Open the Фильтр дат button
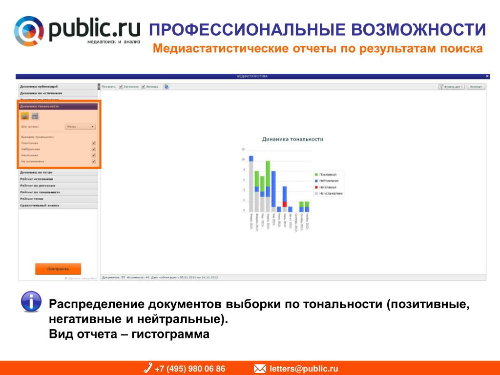The height and width of the screenshot is (375, 500). point(452,87)
